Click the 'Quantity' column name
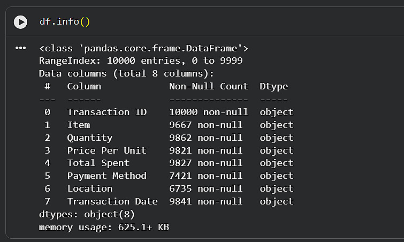The height and width of the screenshot is (242, 404). [x=90, y=138]
